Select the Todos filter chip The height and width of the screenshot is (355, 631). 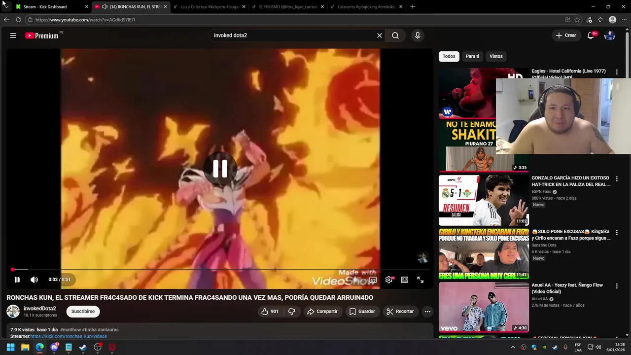(449, 56)
